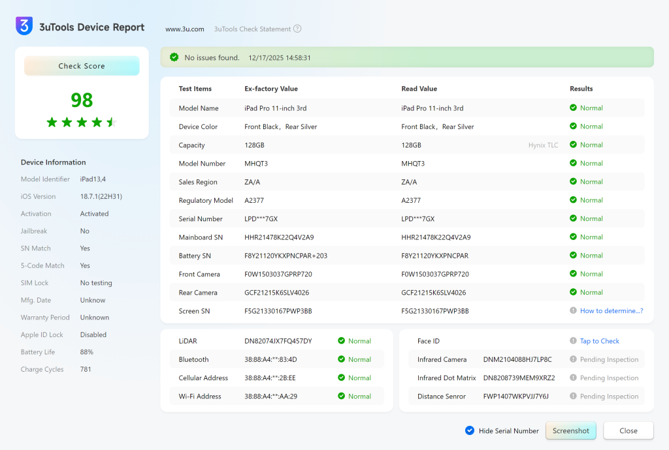
Task: Click the Close button
Action: pyautogui.click(x=628, y=430)
